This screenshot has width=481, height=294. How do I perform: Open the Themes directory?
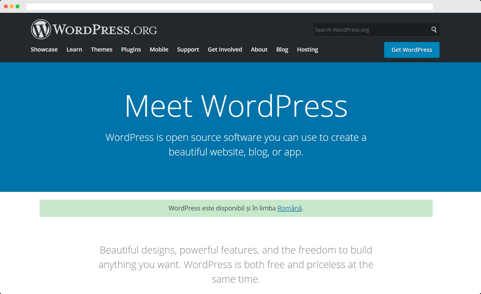point(101,49)
